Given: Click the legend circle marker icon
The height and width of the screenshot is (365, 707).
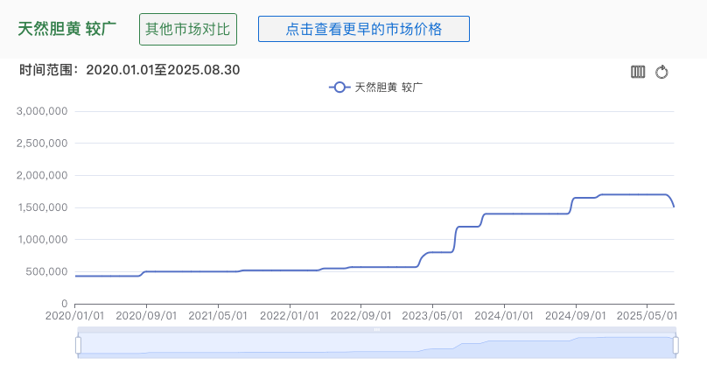Looking at the screenshot, I should [x=339, y=87].
